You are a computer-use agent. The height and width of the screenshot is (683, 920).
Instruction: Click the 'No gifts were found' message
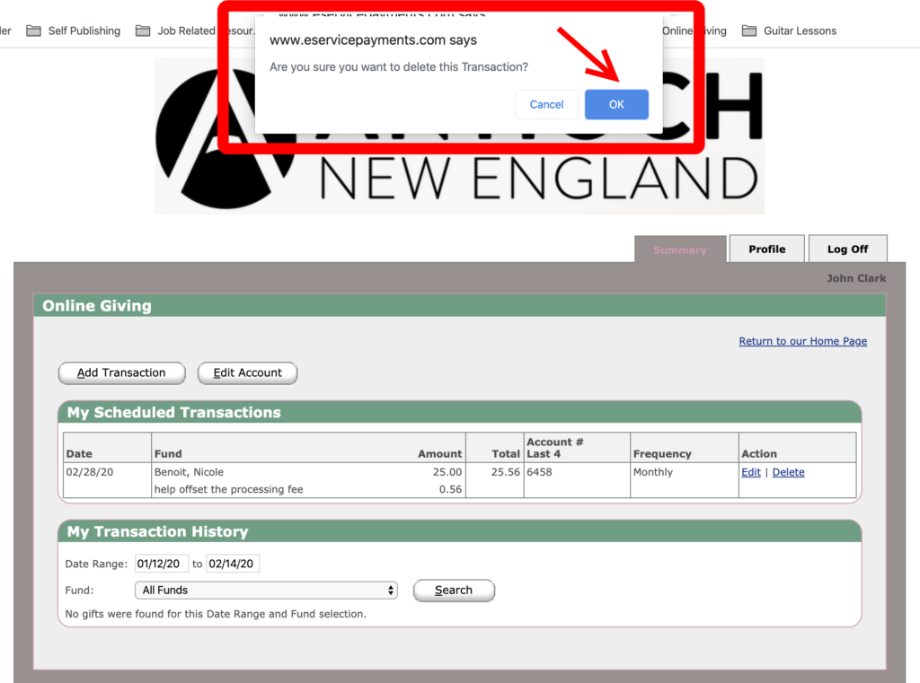coord(216,614)
